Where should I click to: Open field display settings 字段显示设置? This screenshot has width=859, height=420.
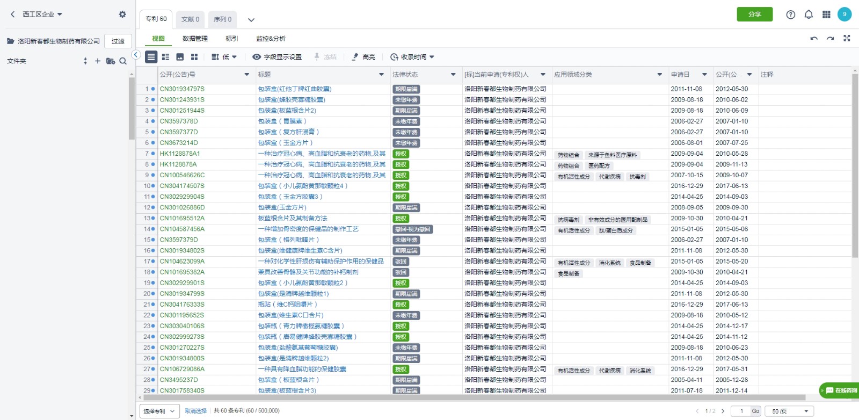(x=277, y=57)
